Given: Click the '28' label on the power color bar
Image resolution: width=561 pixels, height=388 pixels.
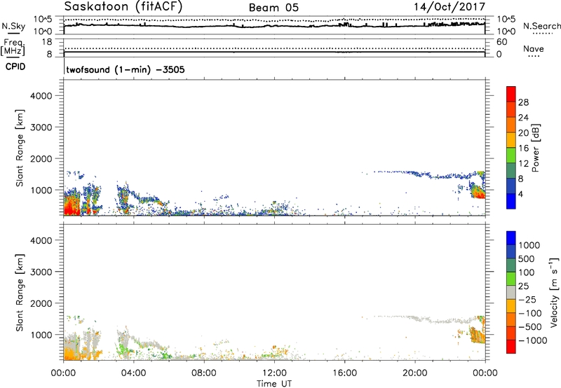Looking at the screenshot, I should click(x=523, y=102).
